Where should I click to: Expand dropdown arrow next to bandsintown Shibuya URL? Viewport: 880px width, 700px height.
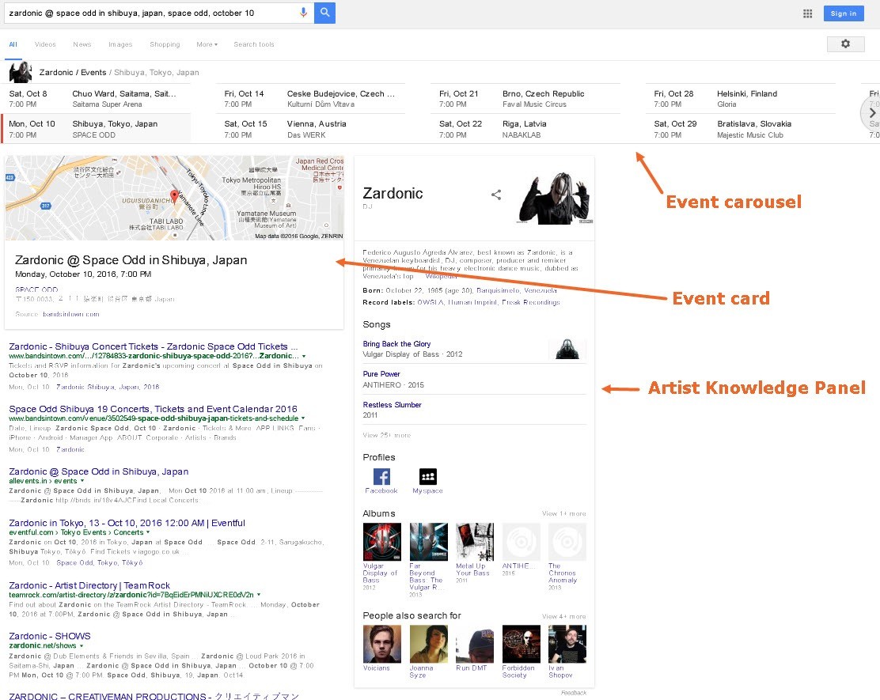304,357
